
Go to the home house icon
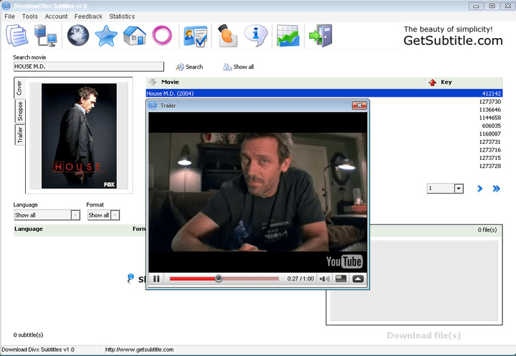pyautogui.click(x=135, y=35)
